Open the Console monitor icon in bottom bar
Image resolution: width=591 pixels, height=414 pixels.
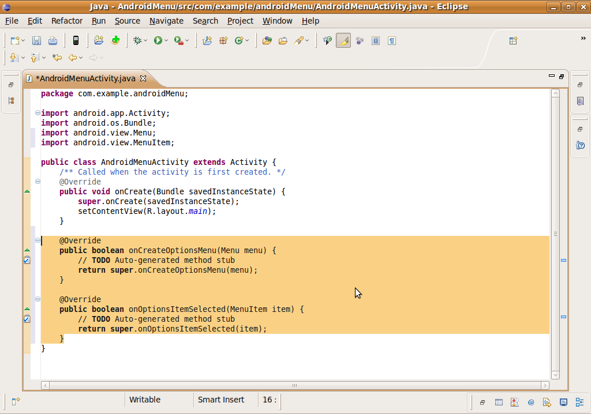(563, 402)
